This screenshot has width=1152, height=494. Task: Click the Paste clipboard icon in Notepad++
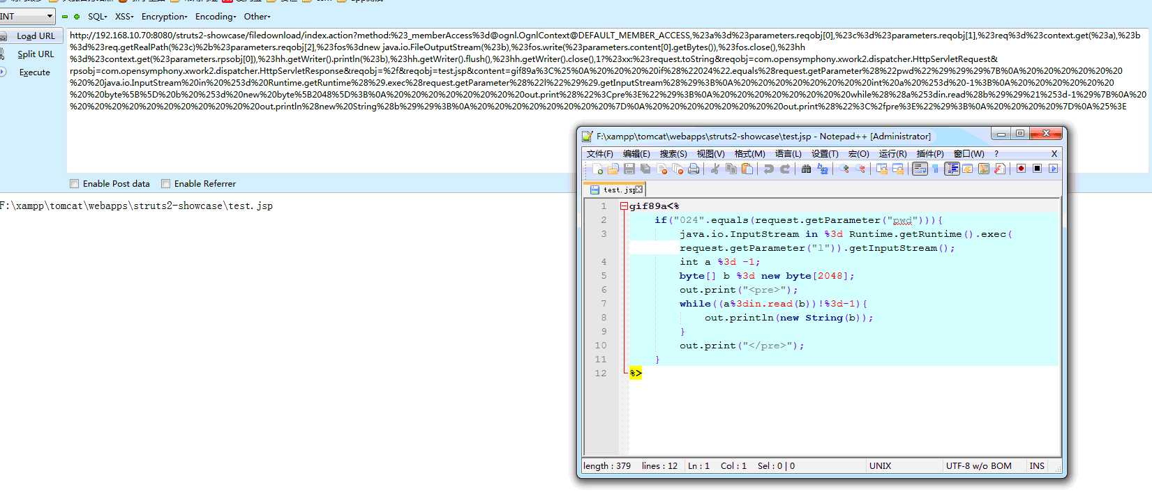click(x=747, y=169)
